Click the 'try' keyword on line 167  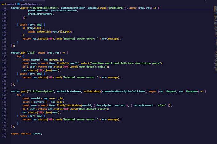pos(19,95)
